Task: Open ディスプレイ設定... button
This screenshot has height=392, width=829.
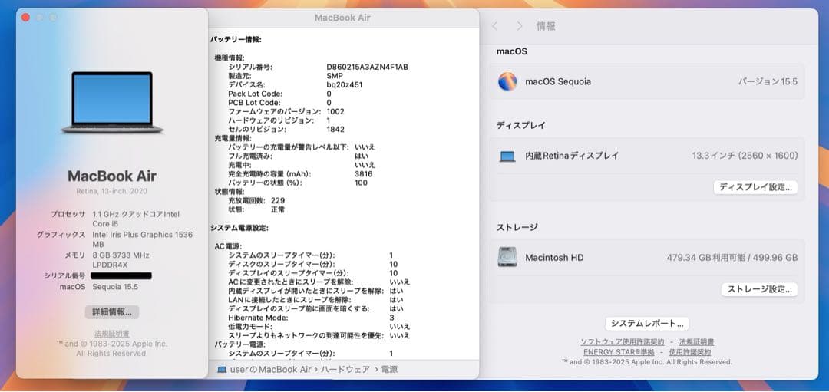Action: 755,187
